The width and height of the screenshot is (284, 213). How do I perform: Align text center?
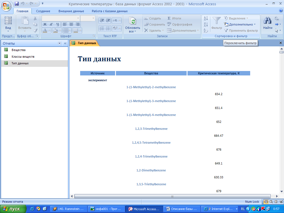coord(71,24)
